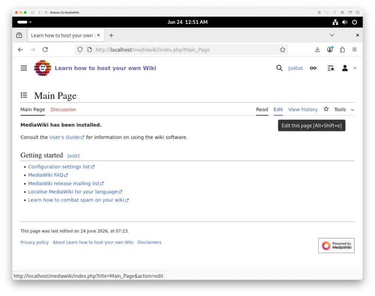Click the VM pause icon in title bar
The height and width of the screenshot is (296, 375).
pos(39,12)
